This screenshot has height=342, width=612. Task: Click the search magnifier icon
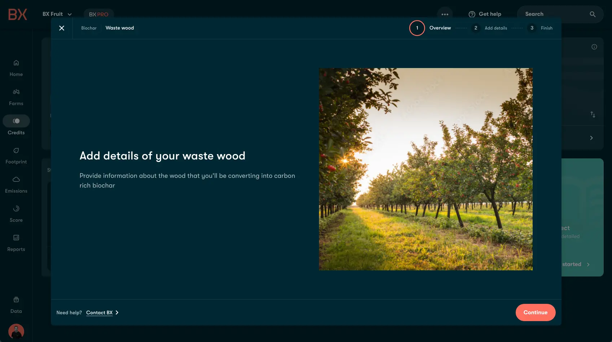coord(593,14)
